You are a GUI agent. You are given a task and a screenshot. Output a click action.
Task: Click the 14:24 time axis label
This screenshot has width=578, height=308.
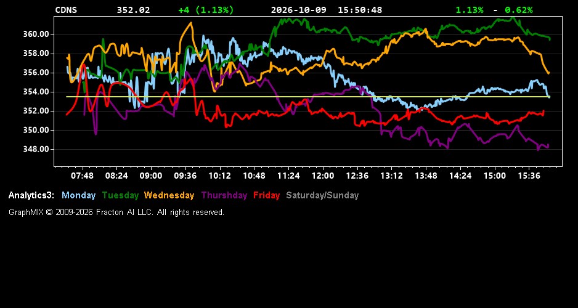pyautogui.click(x=460, y=176)
